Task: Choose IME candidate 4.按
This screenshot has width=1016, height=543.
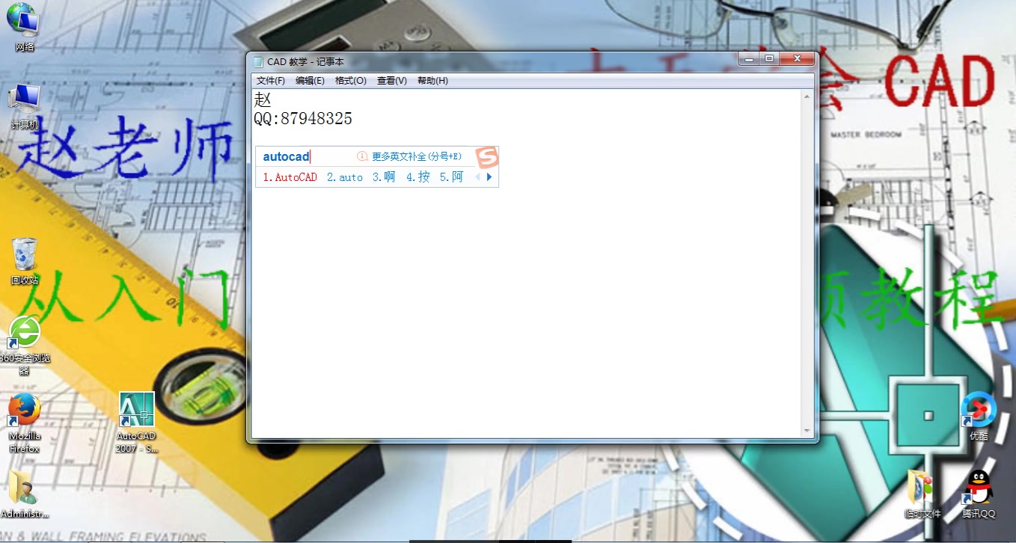Action: tap(418, 177)
